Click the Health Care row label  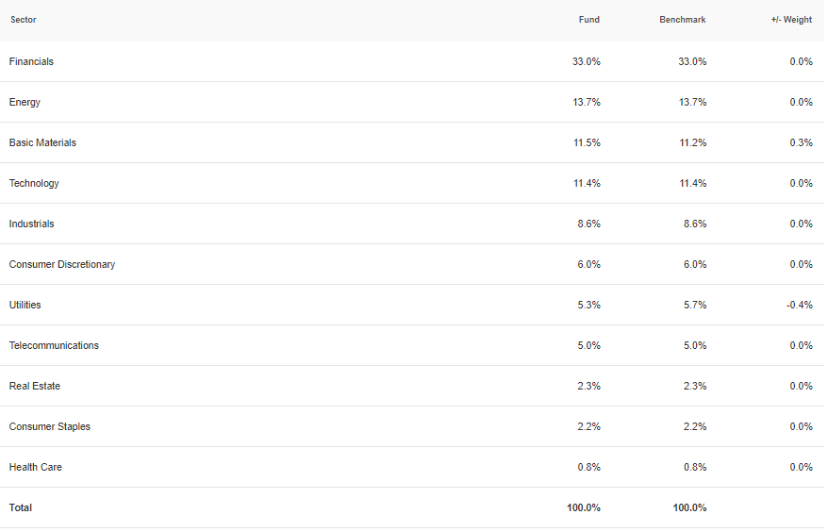[x=36, y=467]
